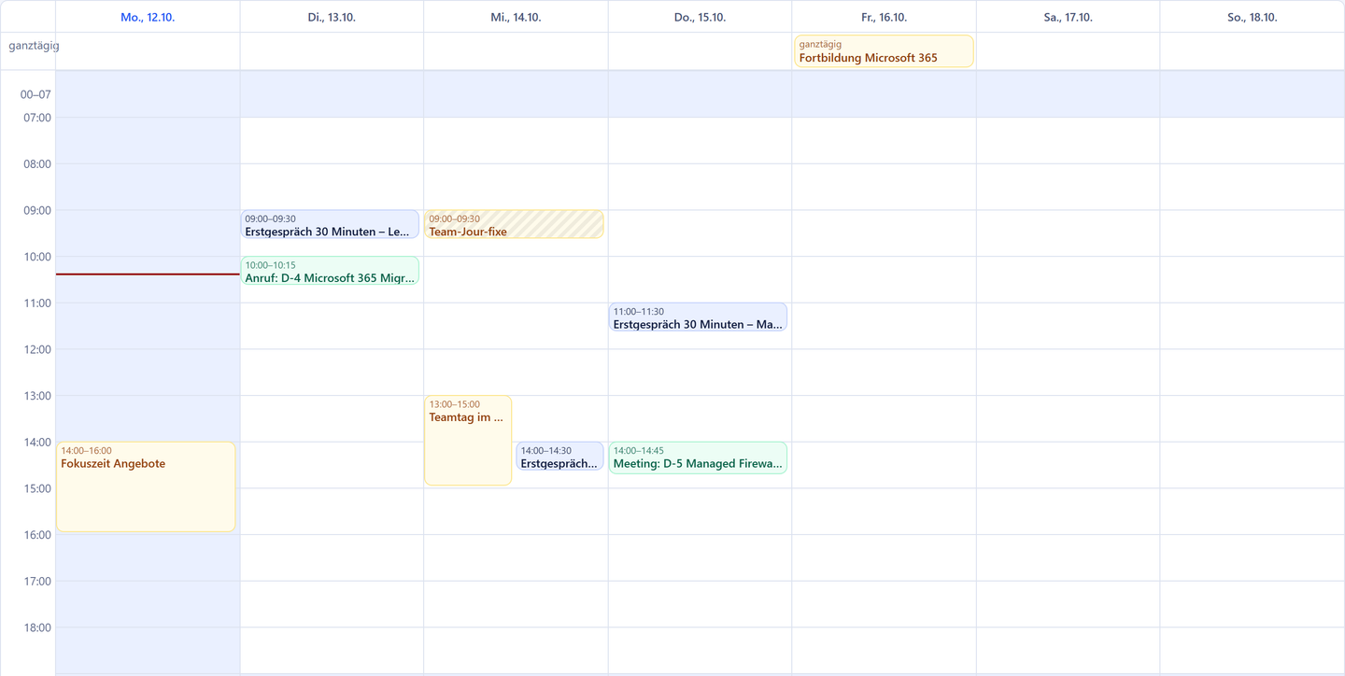Select the Fr., 16.10. day header

[x=884, y=17]
